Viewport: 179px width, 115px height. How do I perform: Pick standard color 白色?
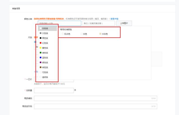coord(84,34)
